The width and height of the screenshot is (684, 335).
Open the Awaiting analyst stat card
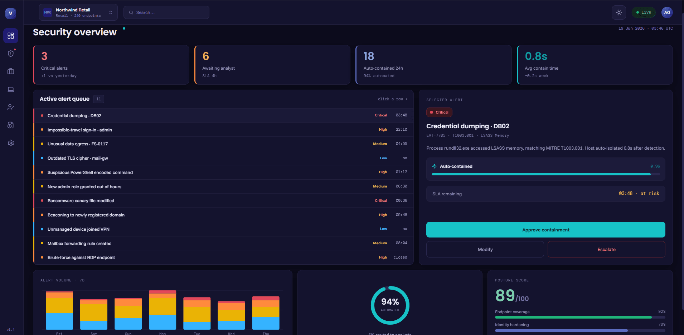coord(272,65)
